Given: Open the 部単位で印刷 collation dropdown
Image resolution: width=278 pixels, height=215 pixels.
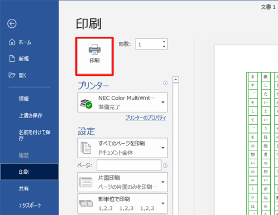Looking at the screenshot, I should point(122,203).
